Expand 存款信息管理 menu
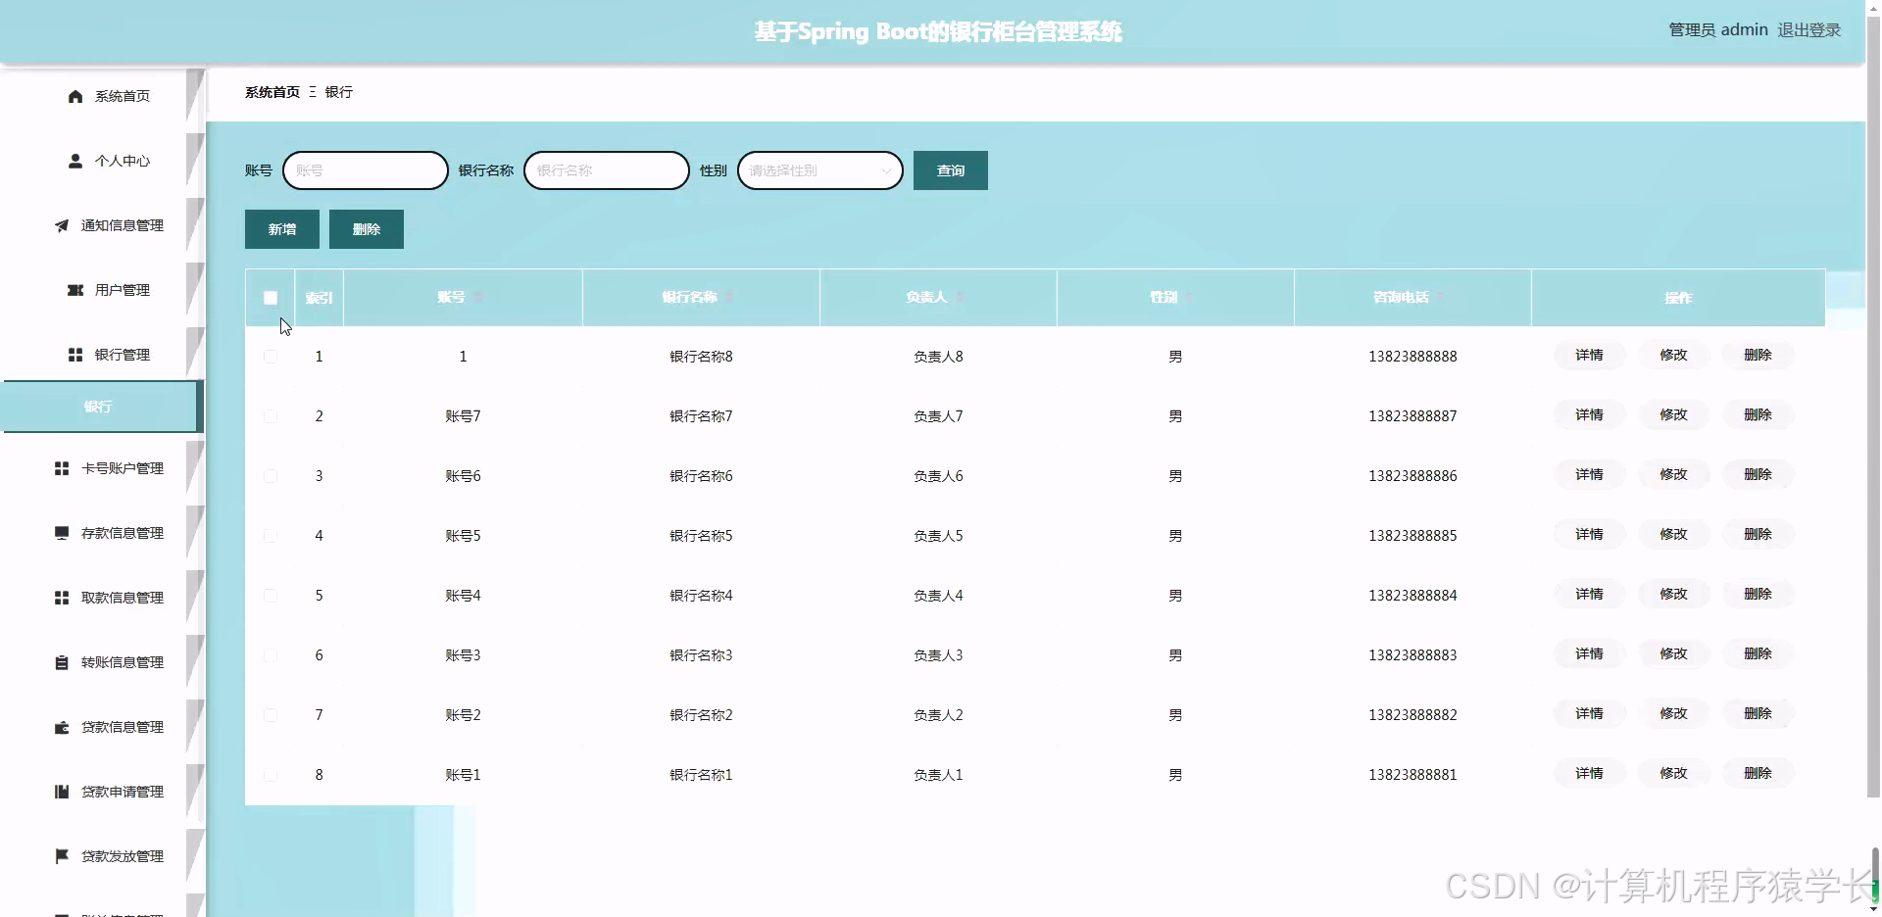The height and width of the screenshot is (917, 1882). point(103,533)
